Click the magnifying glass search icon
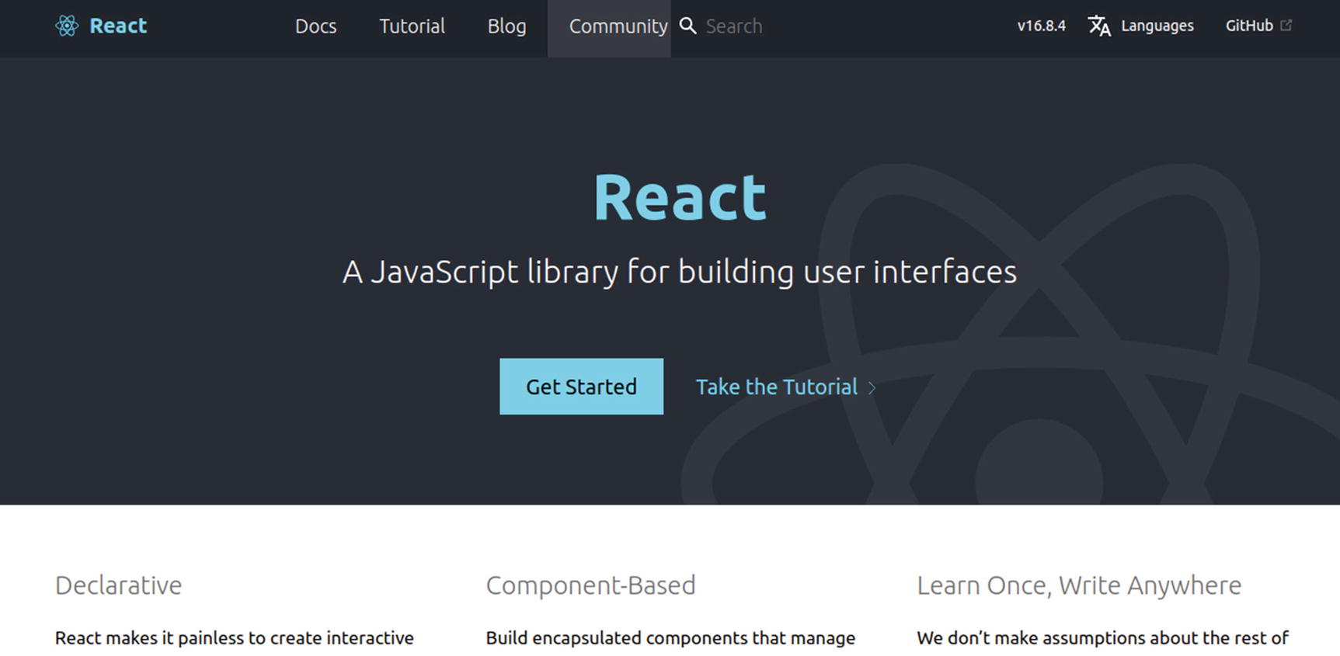This screenshot has height=656, width=1340. [x=687, y=26]
